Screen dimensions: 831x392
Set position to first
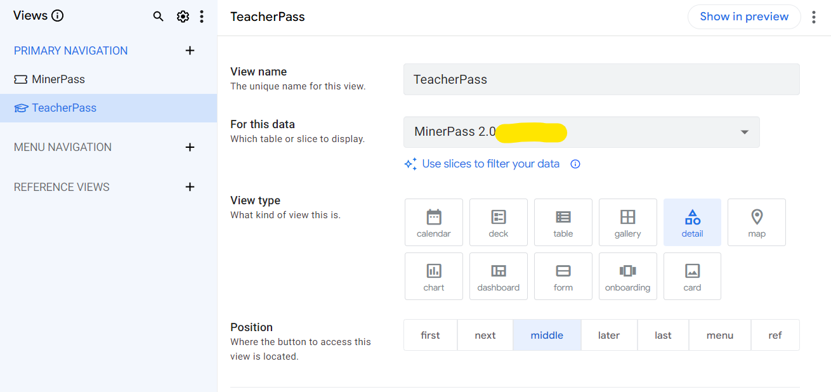click(430, 335)
